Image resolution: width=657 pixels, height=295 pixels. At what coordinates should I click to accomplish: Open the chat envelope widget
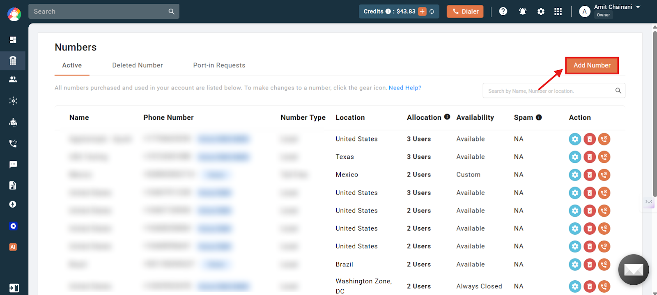(634, 270)
